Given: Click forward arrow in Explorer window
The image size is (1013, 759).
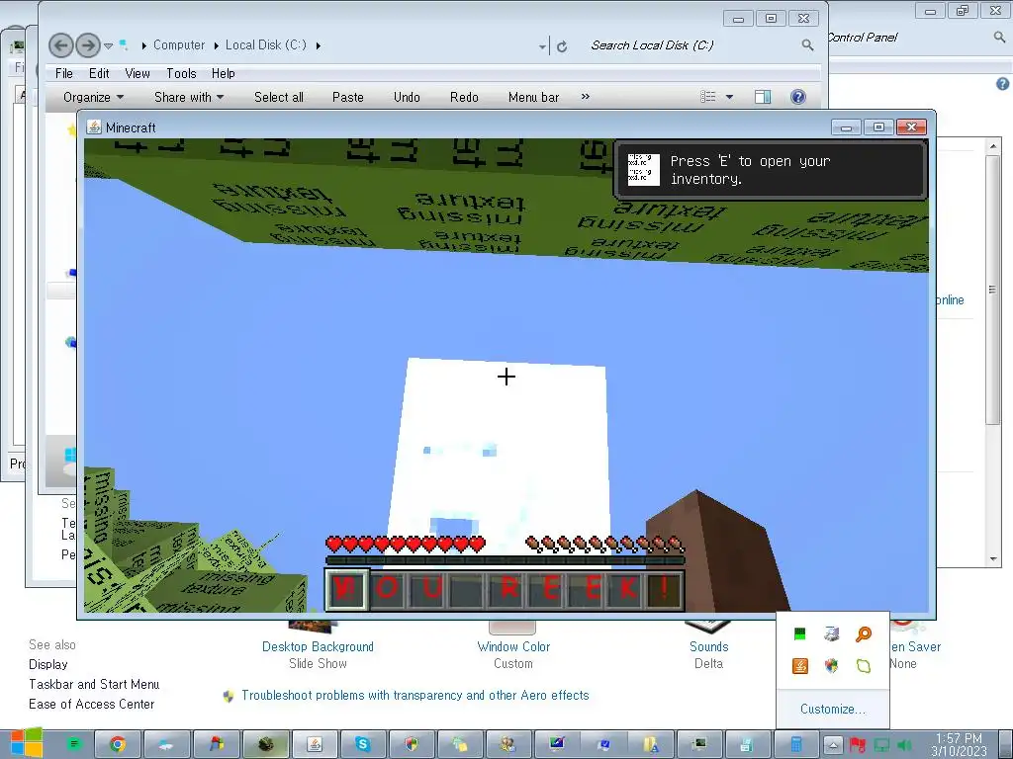Looking at the screenshot, I should (x=88, y=45).
